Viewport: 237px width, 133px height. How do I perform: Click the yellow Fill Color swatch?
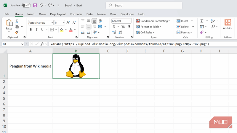[x=62, y=30]
